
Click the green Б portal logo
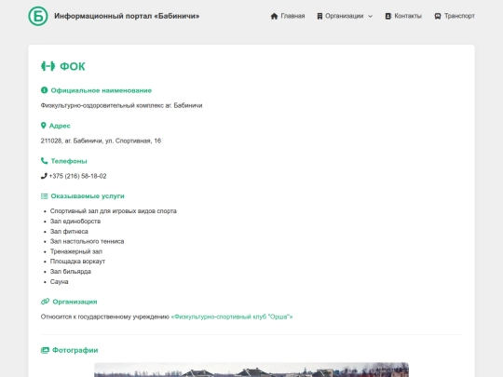point(38,16)
